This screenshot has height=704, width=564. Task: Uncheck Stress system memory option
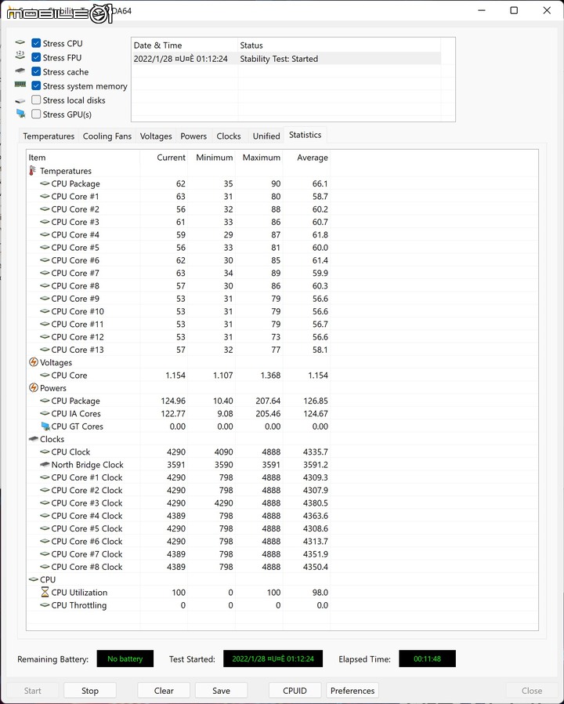point(36,85)
